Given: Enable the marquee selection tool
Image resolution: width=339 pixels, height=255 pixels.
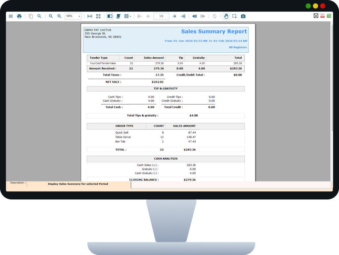Looking at the screenshot, I should tap(234, 16).
